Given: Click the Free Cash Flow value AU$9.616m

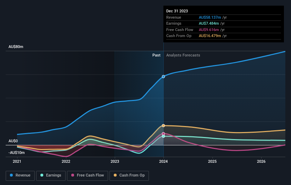Looking at the screenshot, I should pos(209,30).
